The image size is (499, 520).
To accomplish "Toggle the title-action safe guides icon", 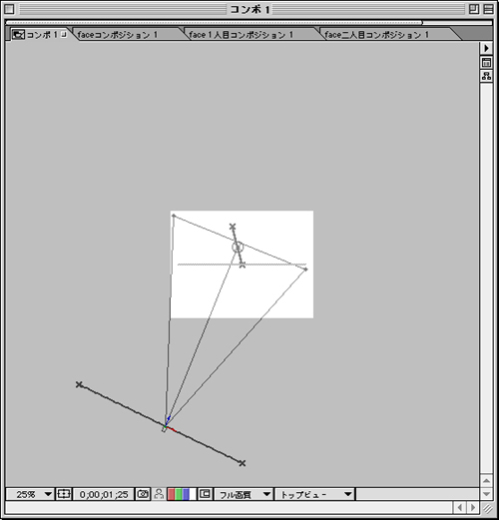I will pos(64,494).
